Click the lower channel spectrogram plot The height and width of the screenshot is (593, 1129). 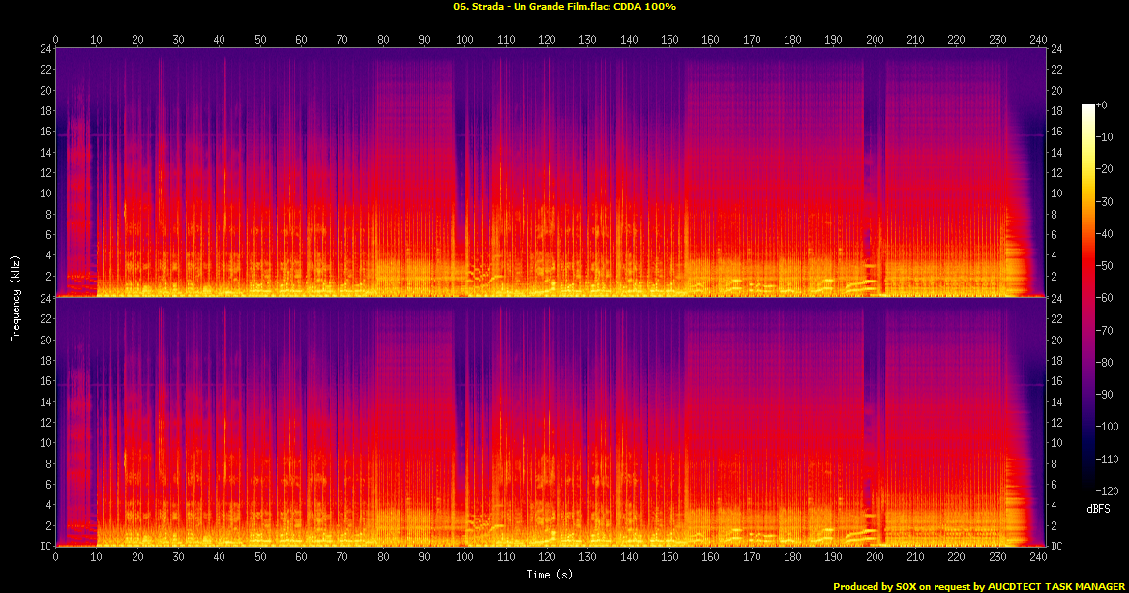click(x=550, y=422)
